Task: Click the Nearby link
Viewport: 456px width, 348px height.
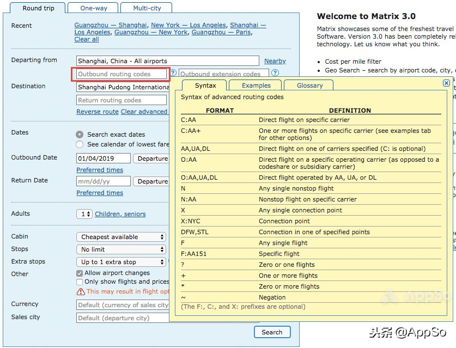Action: point(275,61)
